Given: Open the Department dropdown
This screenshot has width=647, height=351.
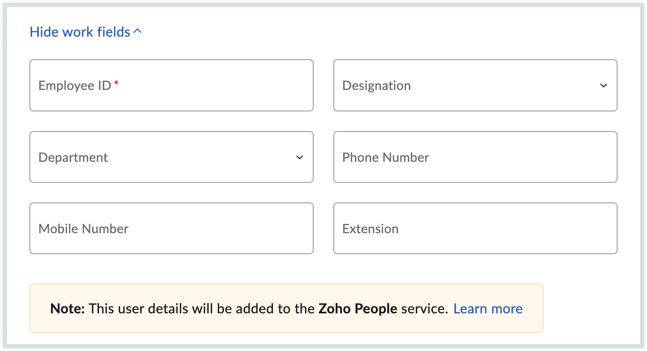Looking at the screenshot, I should click(x=171, y=157).
